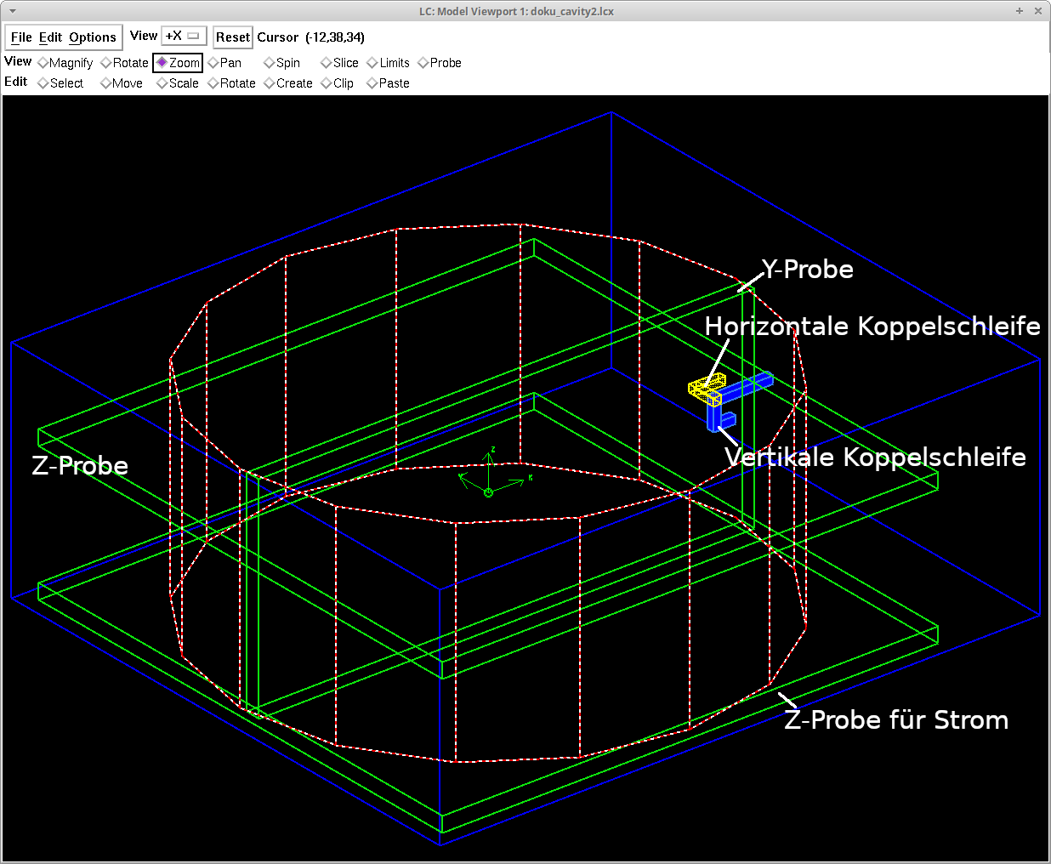
Task: Activate the Probe view tool
Action: click(439, 62)
